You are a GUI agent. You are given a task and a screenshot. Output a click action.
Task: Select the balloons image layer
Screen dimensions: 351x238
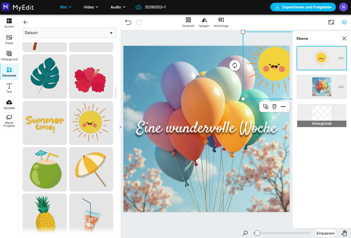tap(322, 87)
